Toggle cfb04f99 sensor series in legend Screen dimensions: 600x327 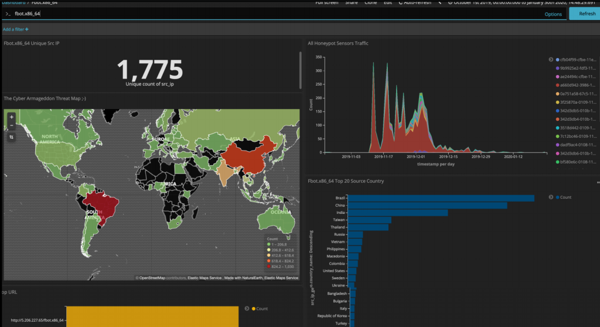click(576, 60)
